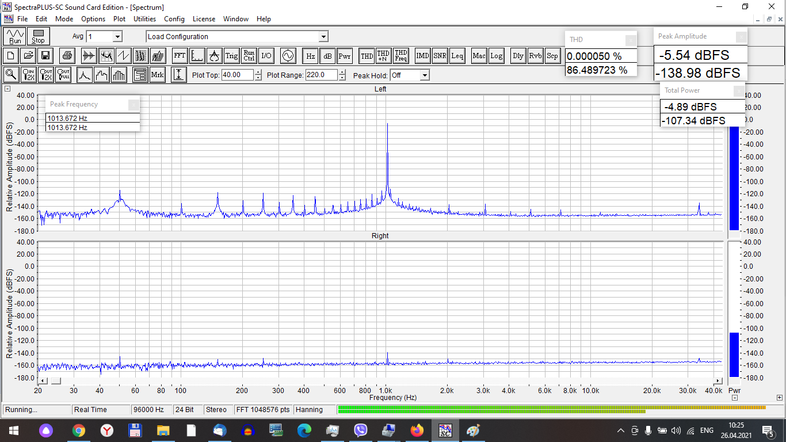This screenshot has width=786, height=442.
Task: Toggle the THD display button
Action: point(367,56)
